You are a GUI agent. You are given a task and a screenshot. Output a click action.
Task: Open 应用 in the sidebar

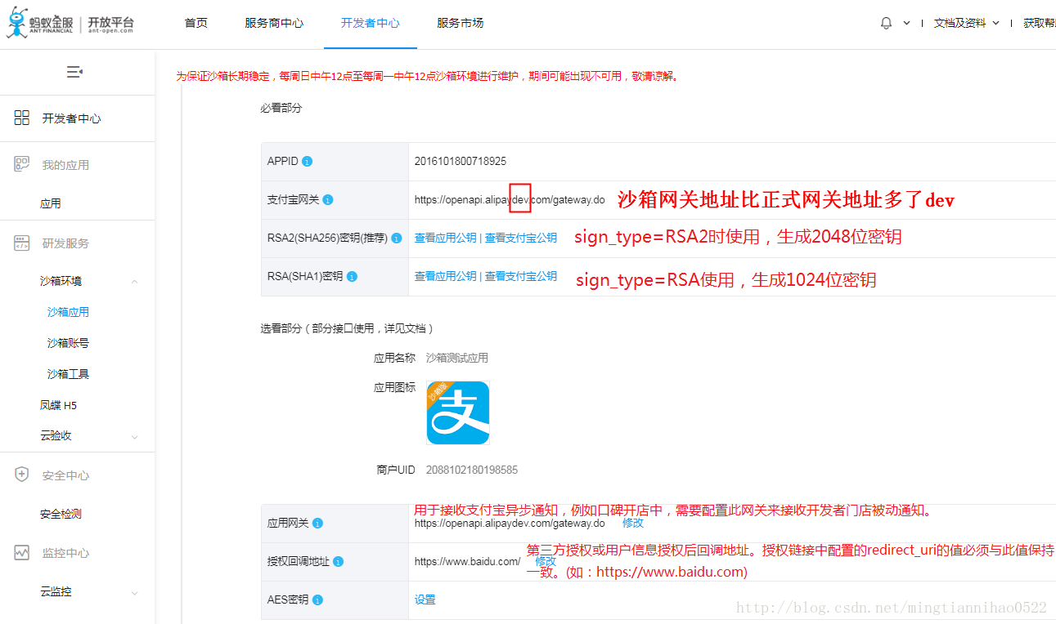(x=51, y=203)
